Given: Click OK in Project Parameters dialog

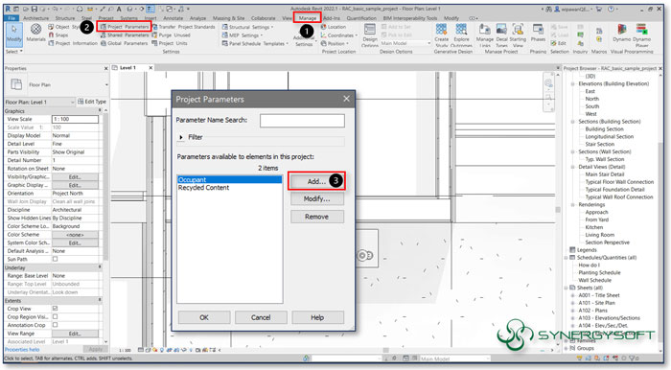Looking at the screenshot, I should (204, 317).
